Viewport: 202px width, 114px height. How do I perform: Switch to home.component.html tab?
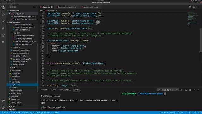67,7
